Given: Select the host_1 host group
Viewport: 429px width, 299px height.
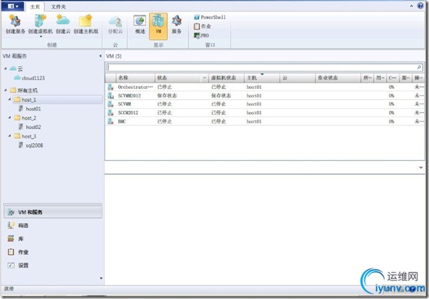Looking at the screenshot, I should 58,99.
